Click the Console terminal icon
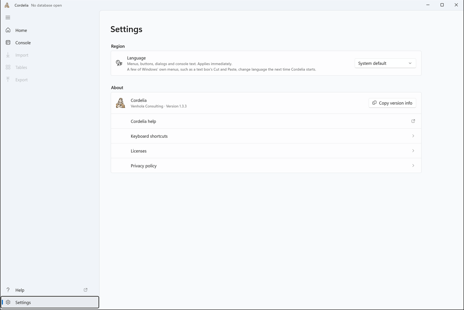The image size is (464, 310). [x=8, y=42]
